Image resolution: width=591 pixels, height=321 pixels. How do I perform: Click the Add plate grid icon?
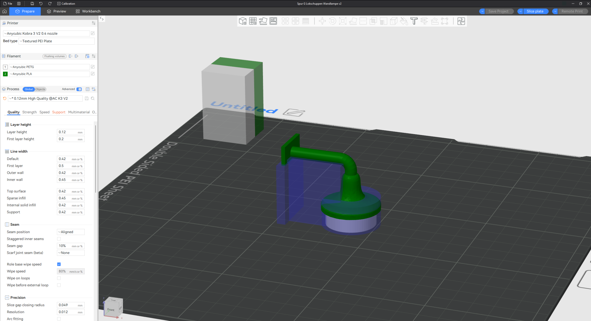[253, 21]
